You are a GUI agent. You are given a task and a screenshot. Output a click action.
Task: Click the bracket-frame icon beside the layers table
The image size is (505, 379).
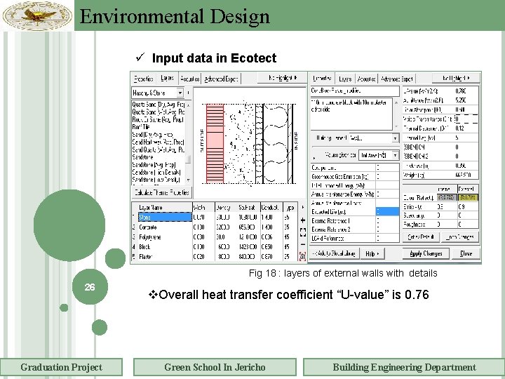point(302,232)
